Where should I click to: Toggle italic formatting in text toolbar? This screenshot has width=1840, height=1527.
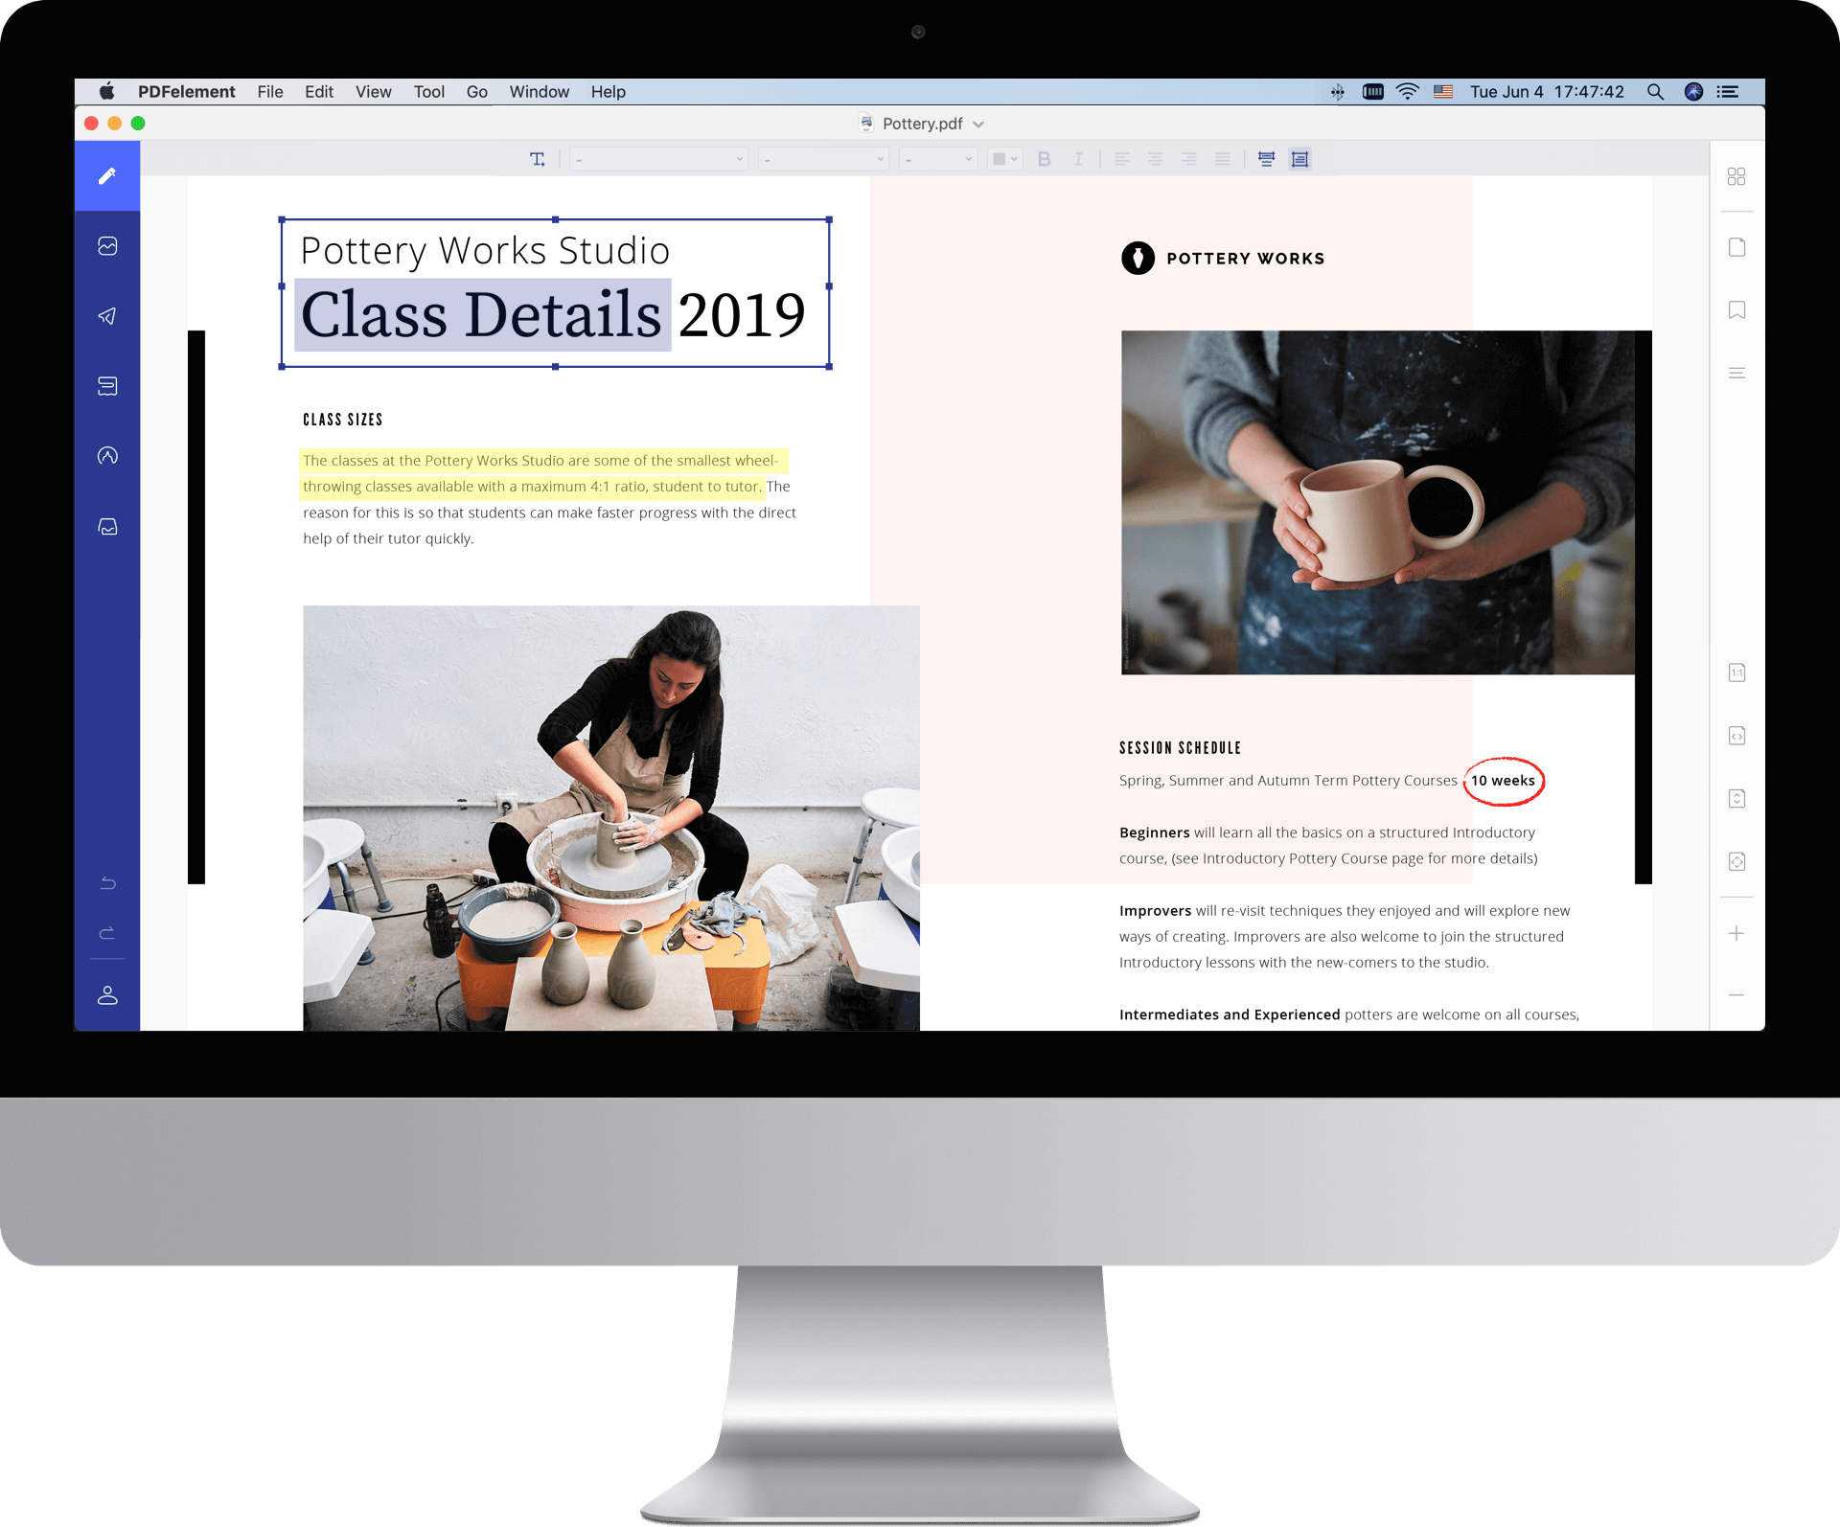pos(1079,159)
